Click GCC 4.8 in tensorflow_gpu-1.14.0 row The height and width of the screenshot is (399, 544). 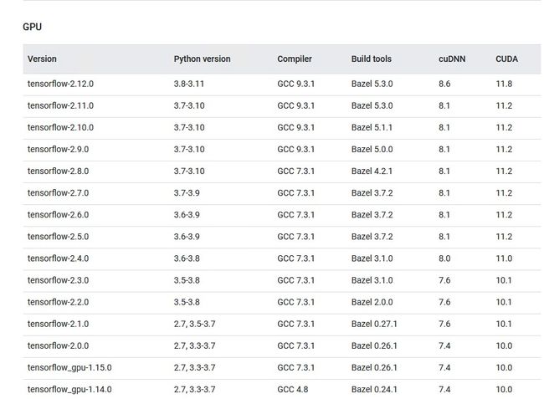(292, 390)
